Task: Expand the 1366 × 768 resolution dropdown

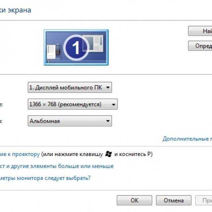Action: point(73,104)
